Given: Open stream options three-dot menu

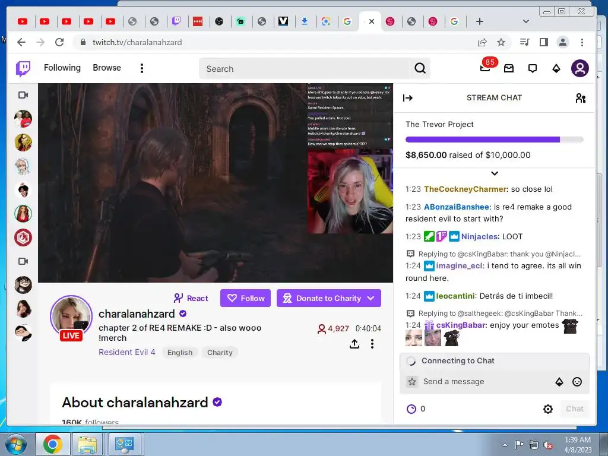Looking at the screenshot, I should 372,344.
